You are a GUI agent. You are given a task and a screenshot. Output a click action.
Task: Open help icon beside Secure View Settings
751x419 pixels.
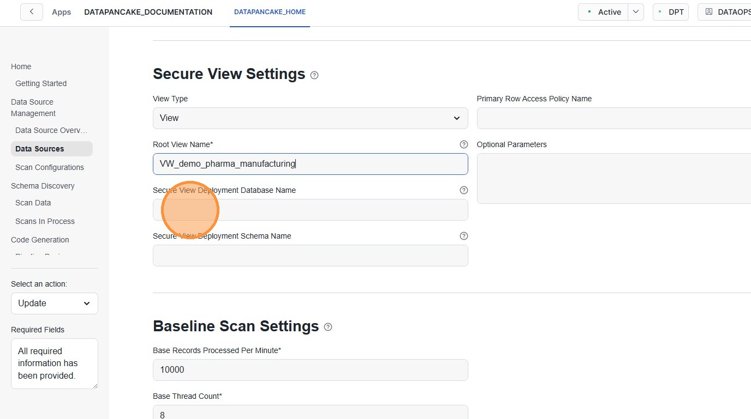pyautogui.click(x=314, y=75)
